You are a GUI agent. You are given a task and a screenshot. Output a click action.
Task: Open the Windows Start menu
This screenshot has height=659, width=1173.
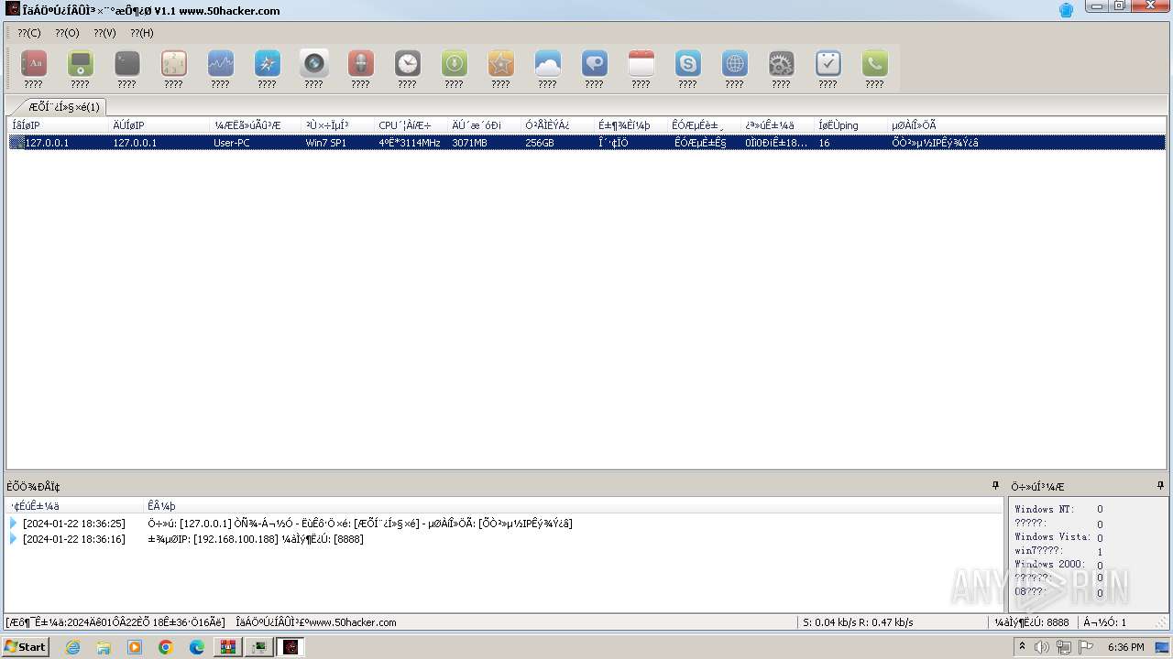pos(25,647)
